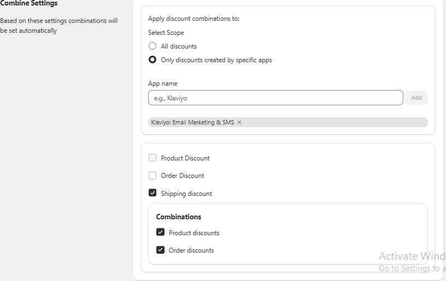Click the Shipping discount label text
This screenshot has width=446, height=281.
pyautogui.click(x=186, y=194)
